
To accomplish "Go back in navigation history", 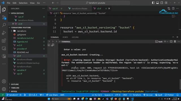I will [x=53, y=3].
